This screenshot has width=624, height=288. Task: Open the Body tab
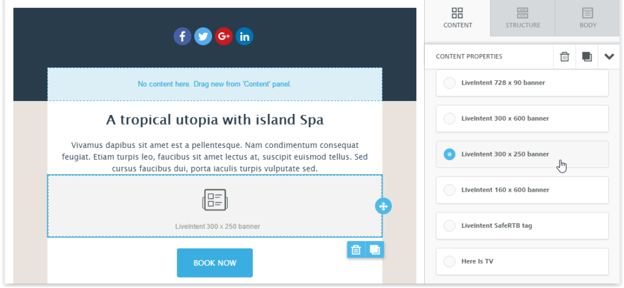pos(587,18)
